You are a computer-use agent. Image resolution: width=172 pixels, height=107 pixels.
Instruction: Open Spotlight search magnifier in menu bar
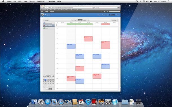169,1
